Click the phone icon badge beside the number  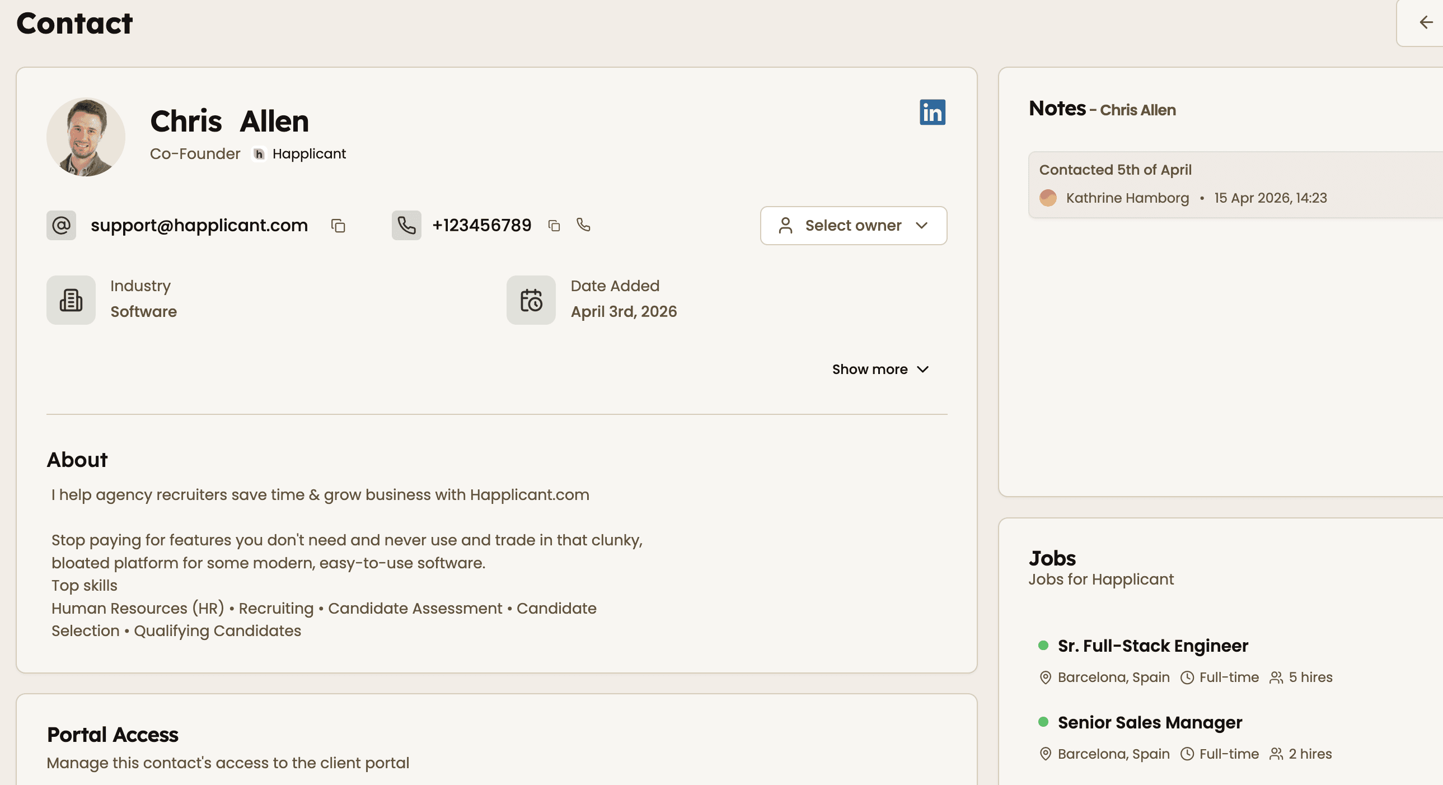[x=406, y=225]
